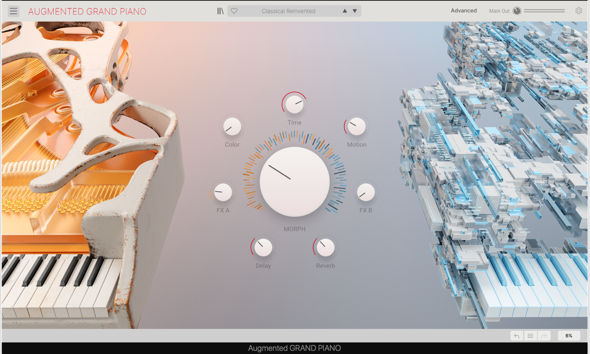Click the Color knob

click(x=232, y=127)
